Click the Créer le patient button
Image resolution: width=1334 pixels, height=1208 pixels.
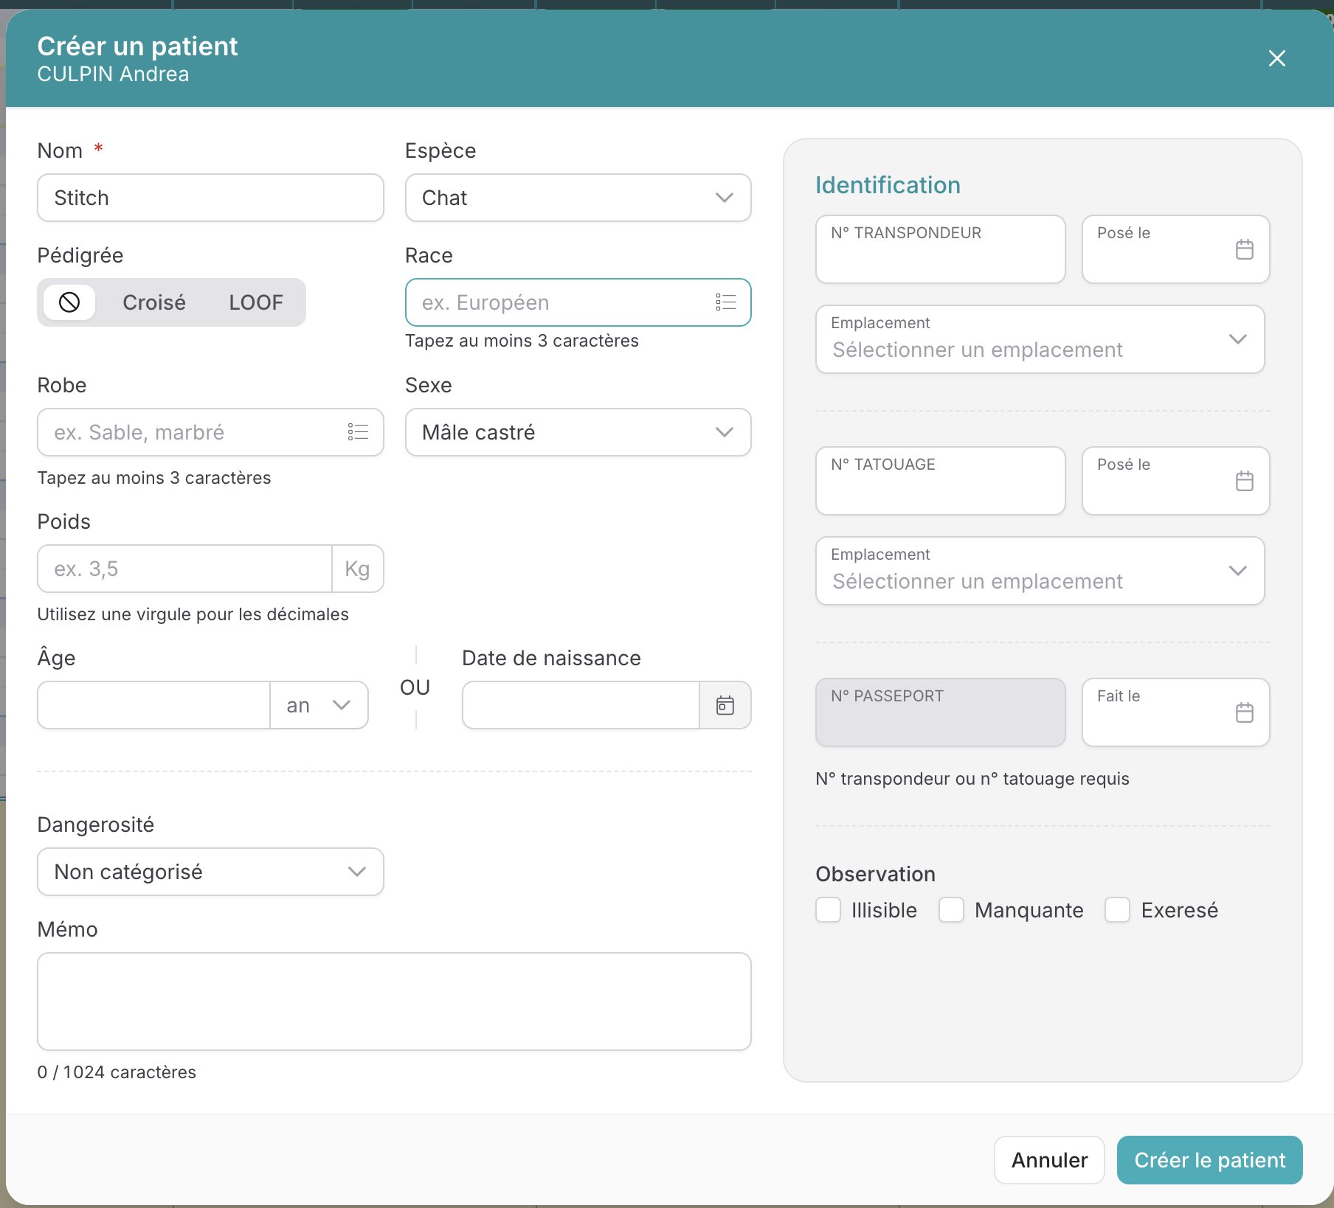[1209, 1160]
